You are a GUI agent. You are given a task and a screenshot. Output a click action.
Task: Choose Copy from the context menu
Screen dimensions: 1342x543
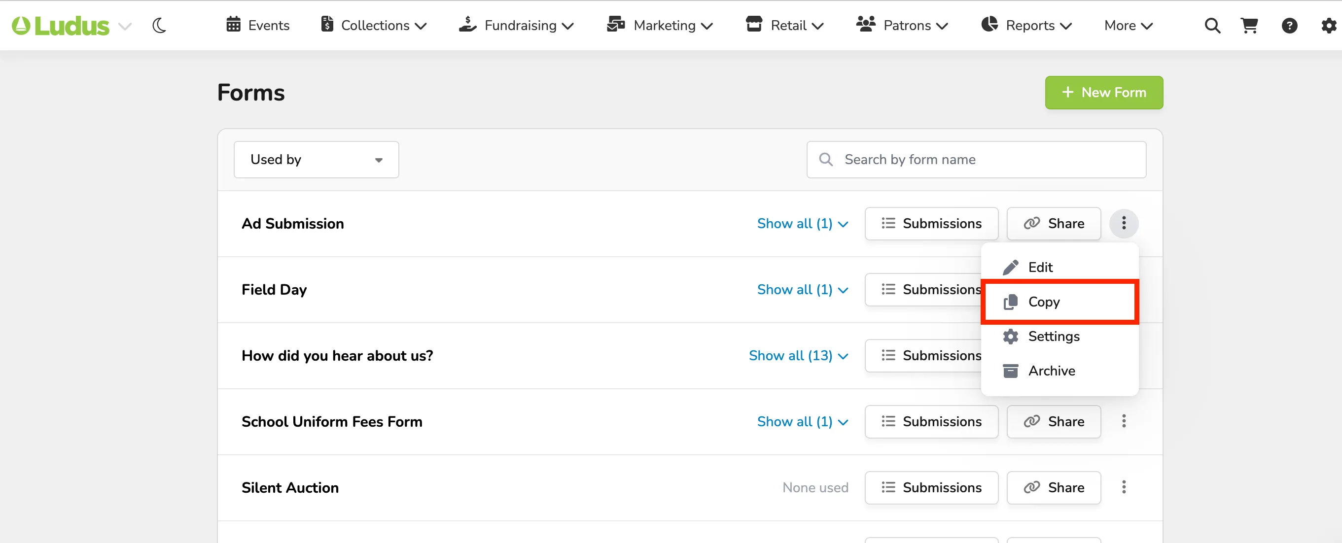pyautogui.click(x=1059, y=302)
